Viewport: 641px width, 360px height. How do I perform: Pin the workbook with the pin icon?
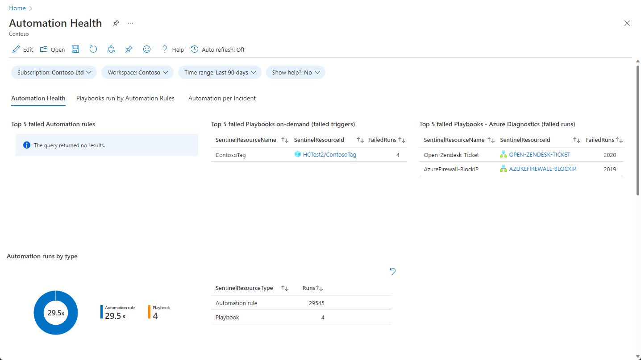click(x=129, y=49)
